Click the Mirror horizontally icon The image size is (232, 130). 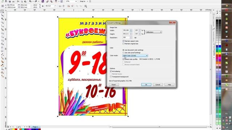tap(60, 6)
